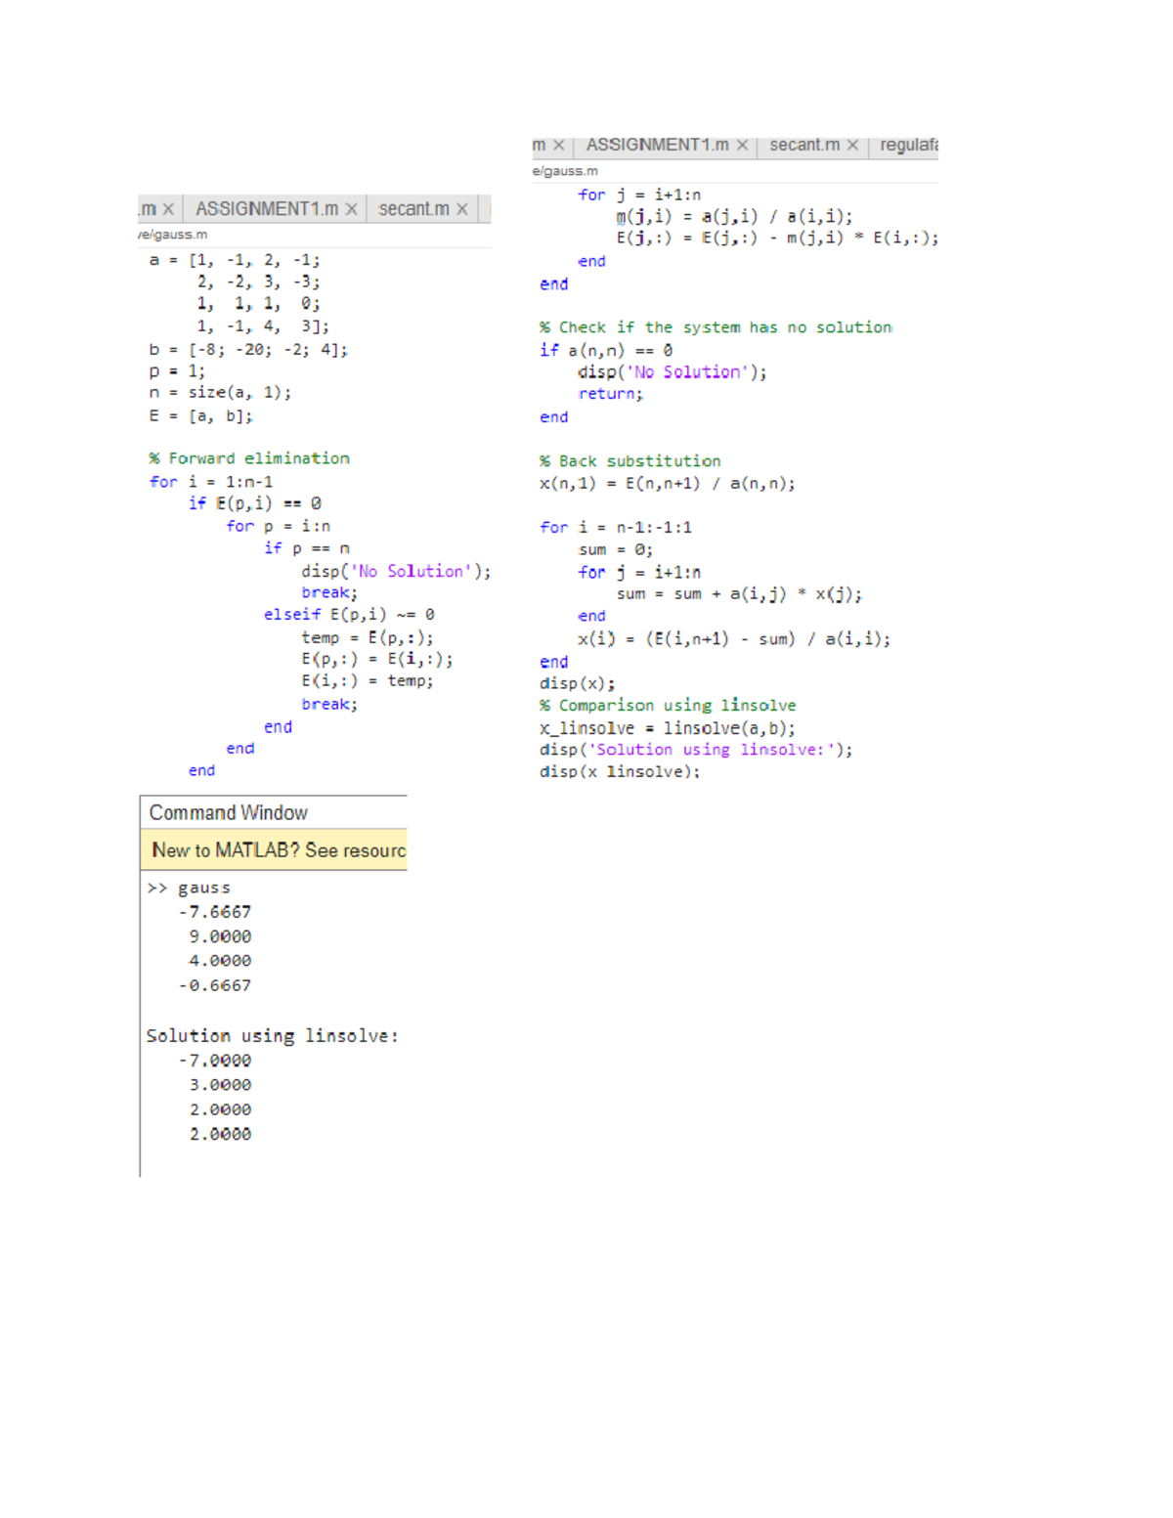Click line 'x_linsolve = linsolve(a,b);'
Viewport: 1173px width, 1518px height.
tap(668, 728)
